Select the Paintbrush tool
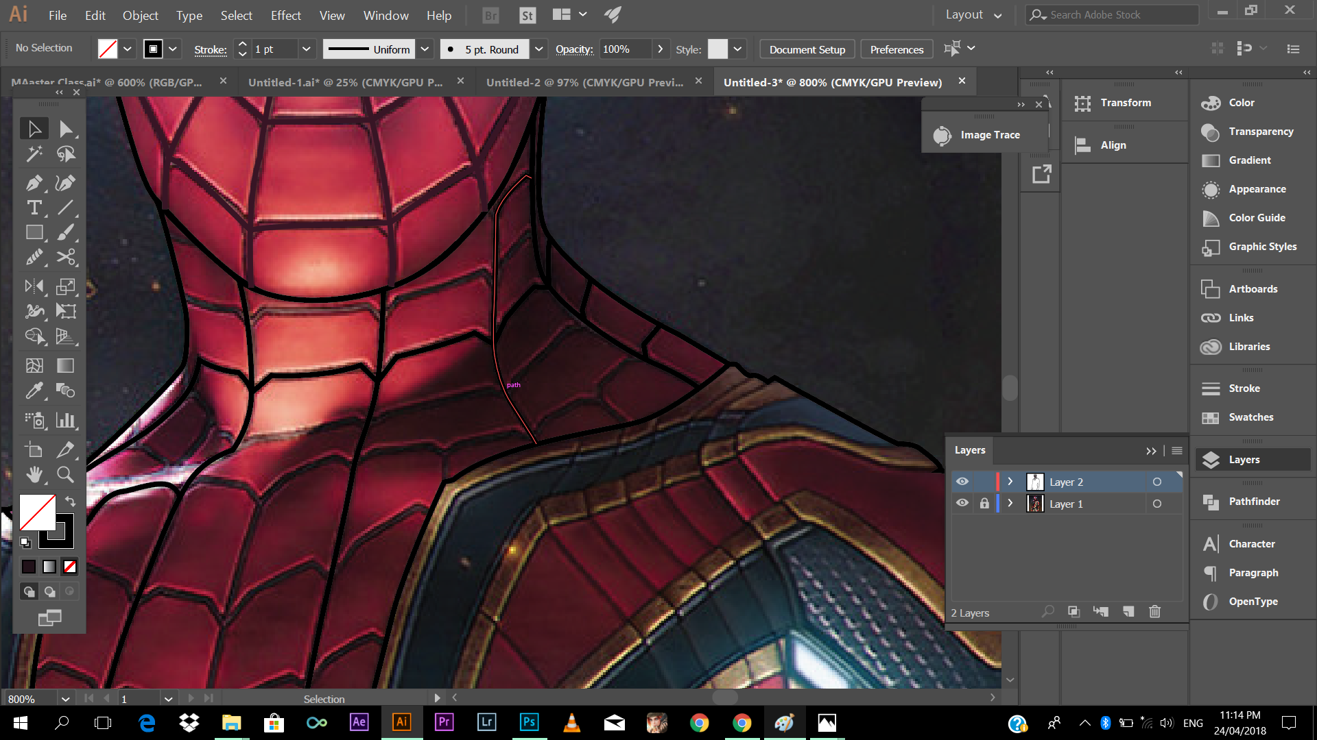 click(66, 232)
